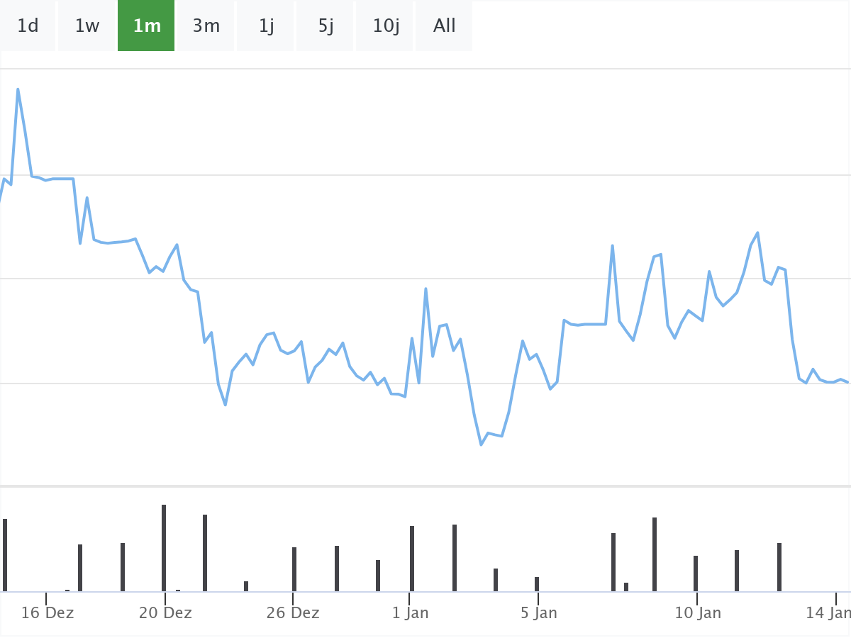
Task: Click the sharp price spike just after 1 Jan
Action: point(425,289)
